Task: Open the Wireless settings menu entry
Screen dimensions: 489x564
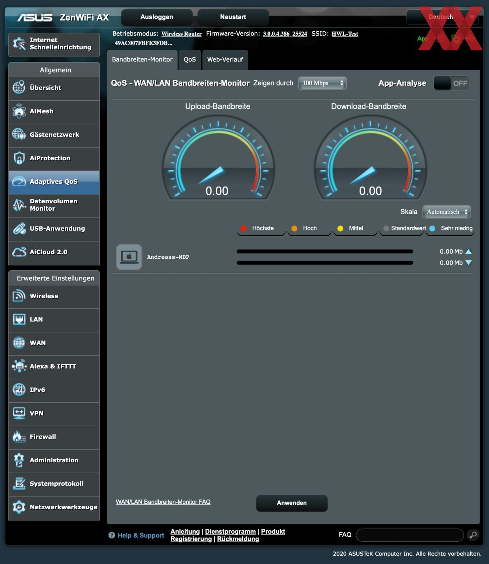Action: click(54, 296)
